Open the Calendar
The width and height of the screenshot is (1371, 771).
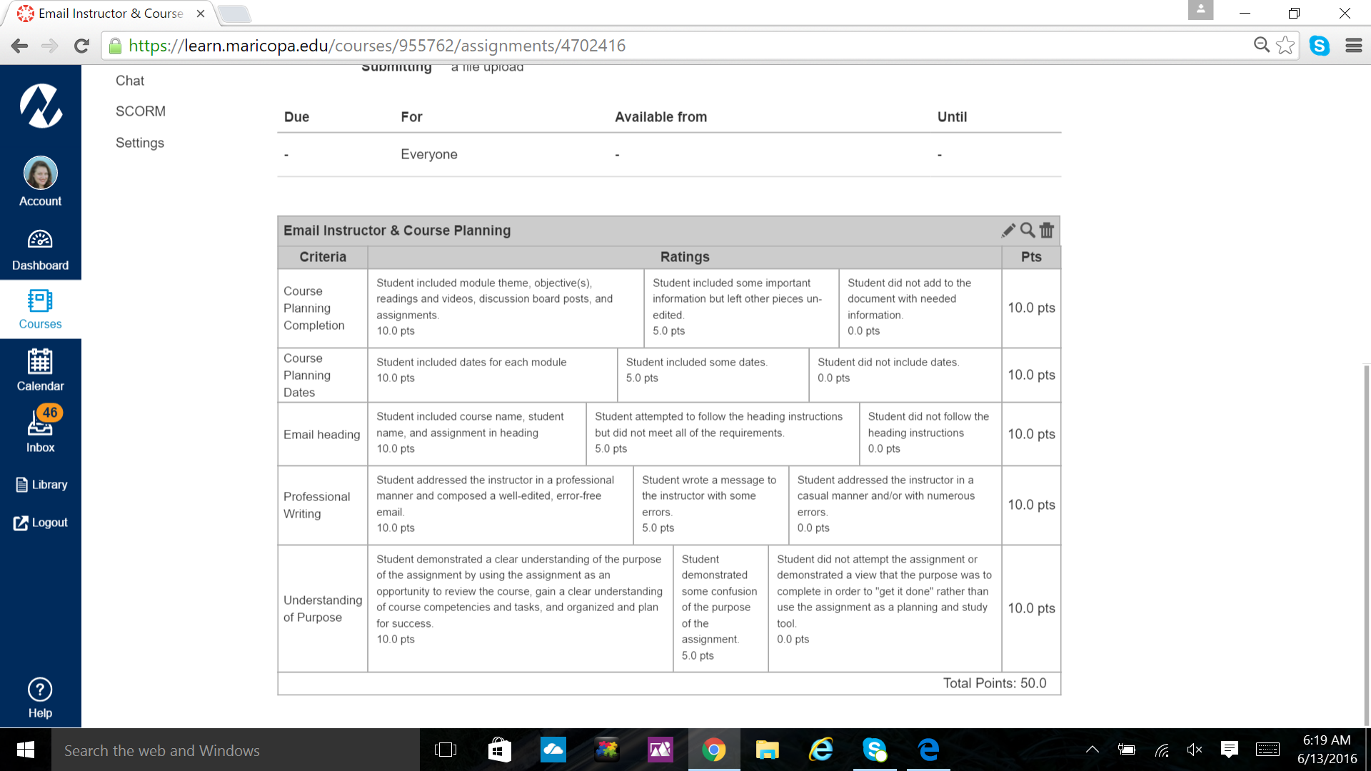pos(41,370)
